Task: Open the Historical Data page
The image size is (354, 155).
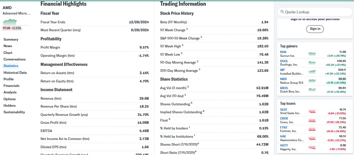Action: tap(15, 73)
